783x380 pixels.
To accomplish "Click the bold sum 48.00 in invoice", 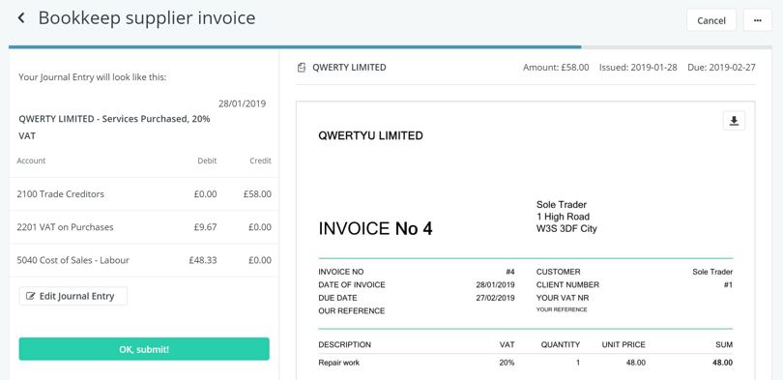I will (722, 363).
